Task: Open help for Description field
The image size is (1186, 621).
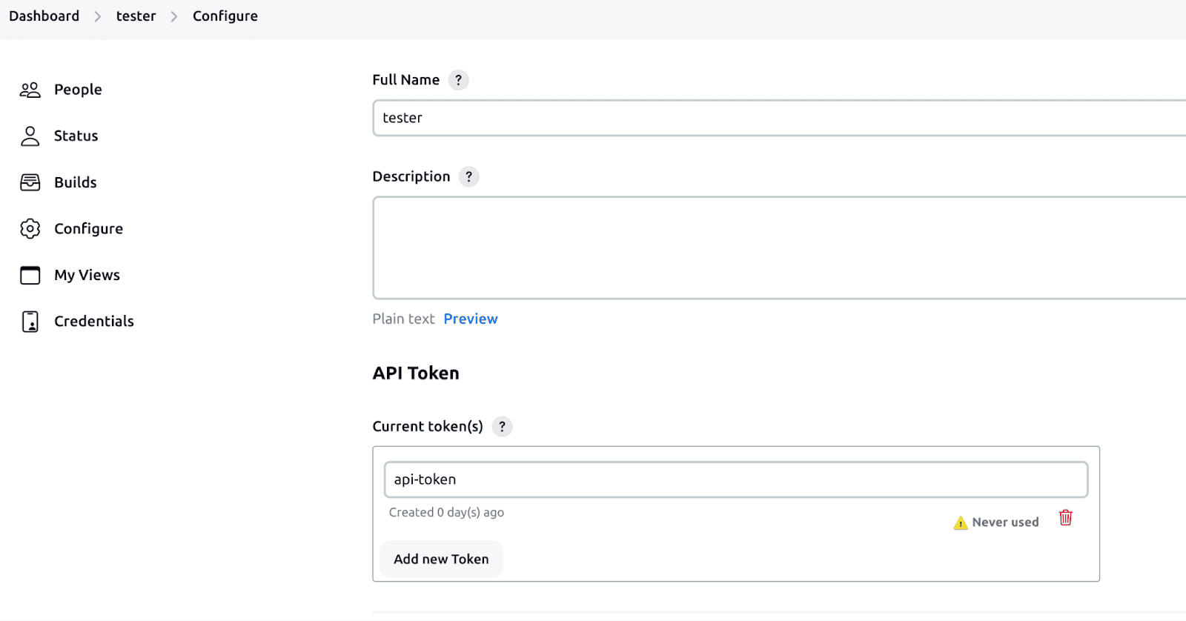Action: click(x=468, y=176)
